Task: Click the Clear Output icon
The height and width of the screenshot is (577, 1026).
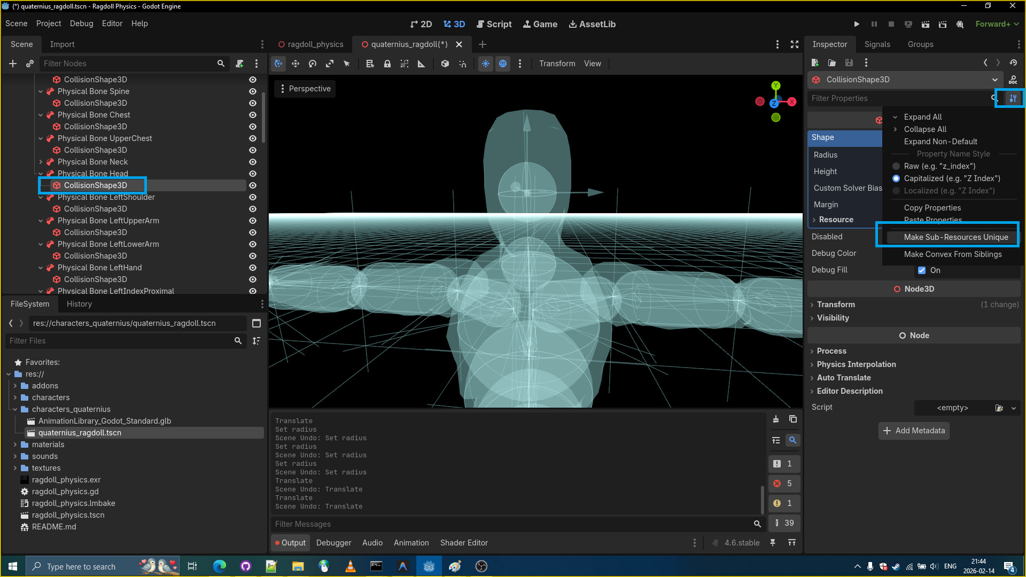Action: pyautogui.click(x=776, y=419)
